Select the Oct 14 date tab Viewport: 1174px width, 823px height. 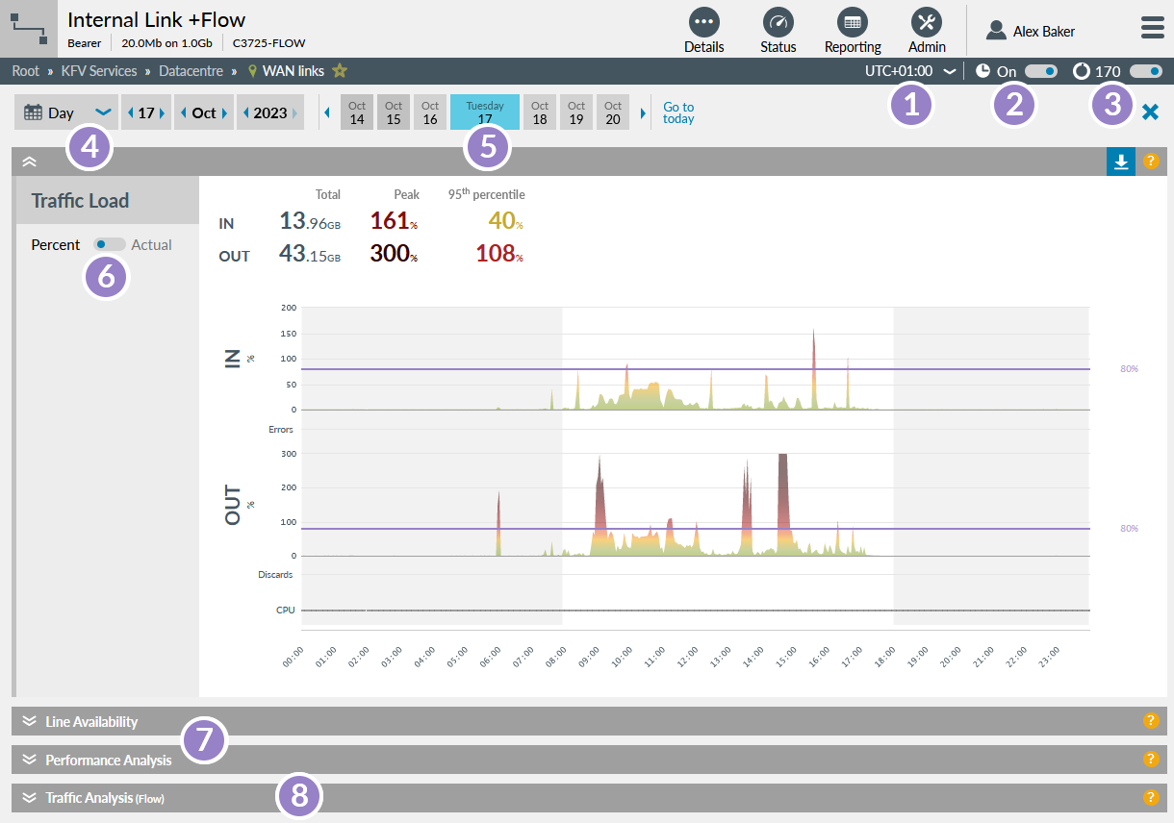click(357, 112)
